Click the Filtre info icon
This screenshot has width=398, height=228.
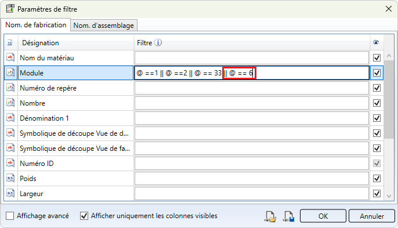click(158, 43)
